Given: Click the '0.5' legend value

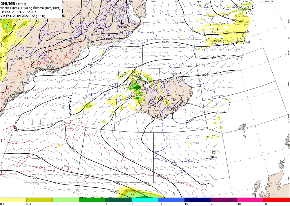Looking at the screenshot, I should tap(55, 204).
